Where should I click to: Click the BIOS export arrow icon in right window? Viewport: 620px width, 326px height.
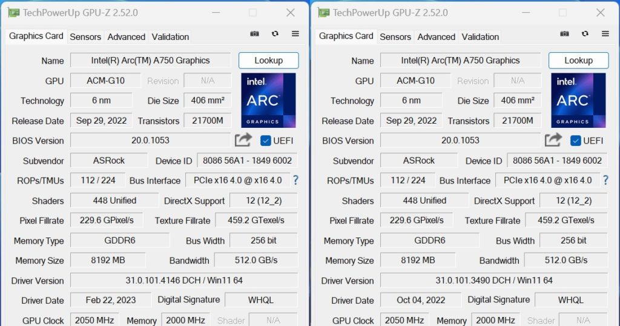(553, 140)
